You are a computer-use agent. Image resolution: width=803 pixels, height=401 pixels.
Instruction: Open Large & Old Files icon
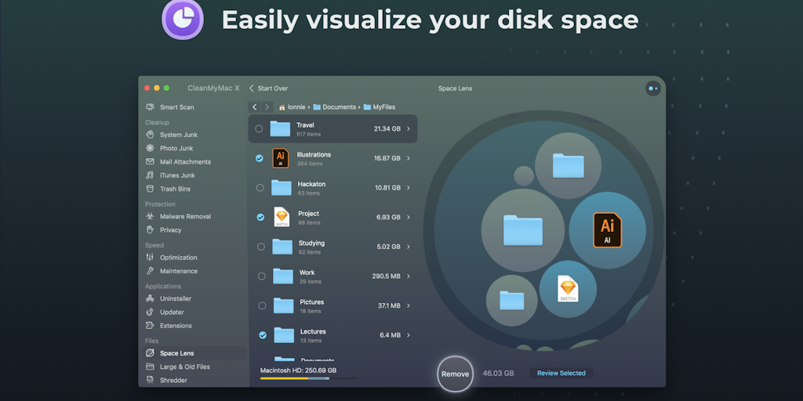click(x=150, y=367)
